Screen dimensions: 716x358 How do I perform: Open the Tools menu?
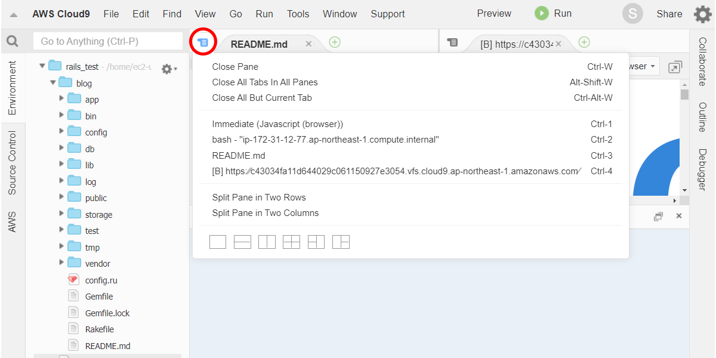[298, 14]
